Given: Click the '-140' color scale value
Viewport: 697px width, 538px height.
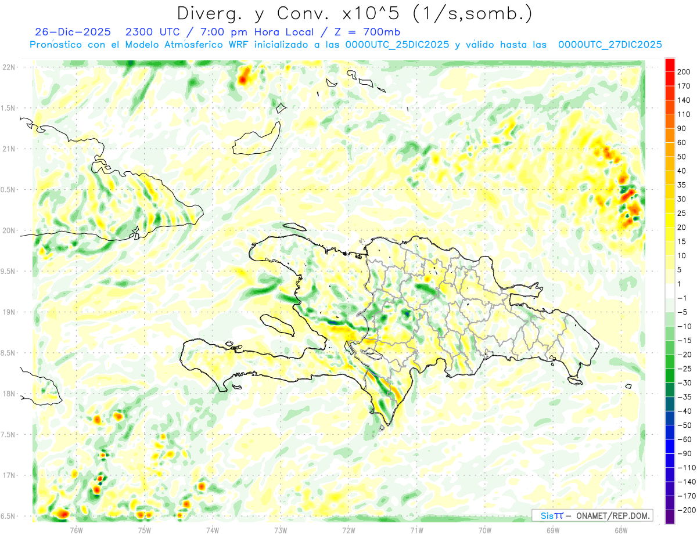Looking at the screenshot, I should [x=685, y=482].
